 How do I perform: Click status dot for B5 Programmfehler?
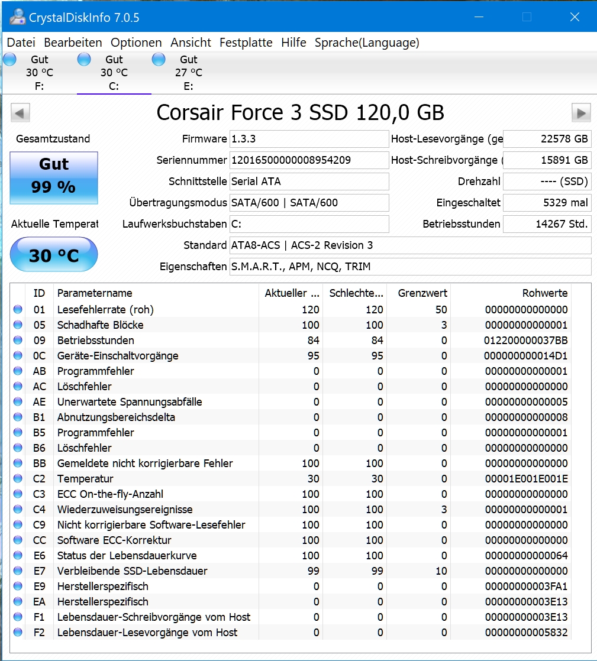point(18,433)
